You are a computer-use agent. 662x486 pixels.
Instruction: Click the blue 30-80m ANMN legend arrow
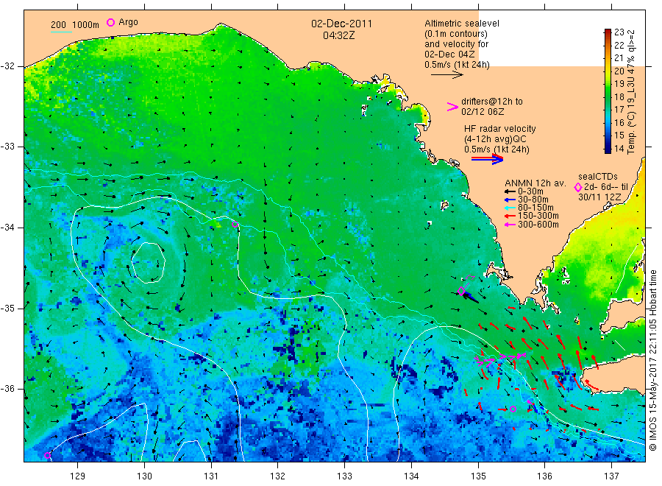click(x=510, y=200)
